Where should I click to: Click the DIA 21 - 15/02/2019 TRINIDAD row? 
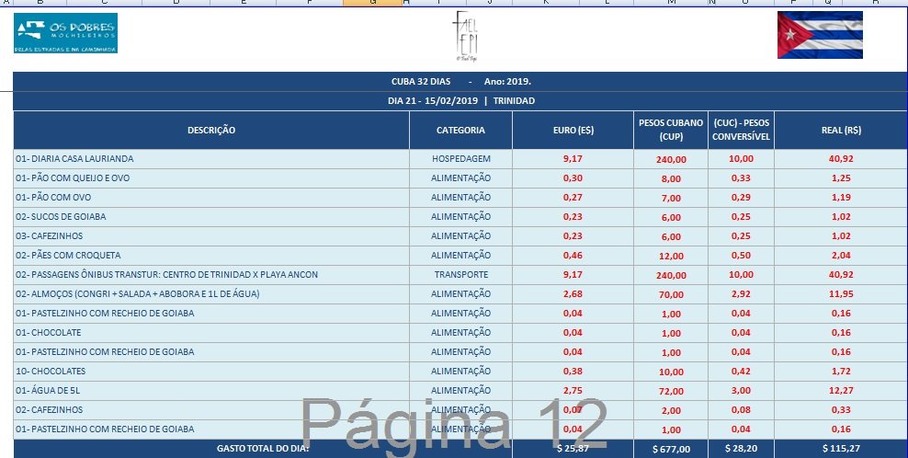[x=460, y=101]
